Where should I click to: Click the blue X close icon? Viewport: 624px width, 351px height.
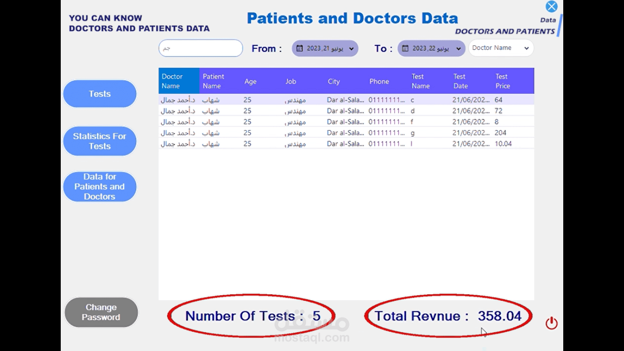pyautogui.click(x=551, y=7)
